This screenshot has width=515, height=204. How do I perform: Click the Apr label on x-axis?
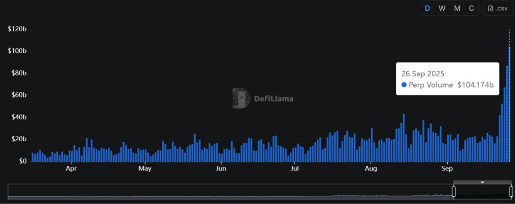(x=71, y=169)
